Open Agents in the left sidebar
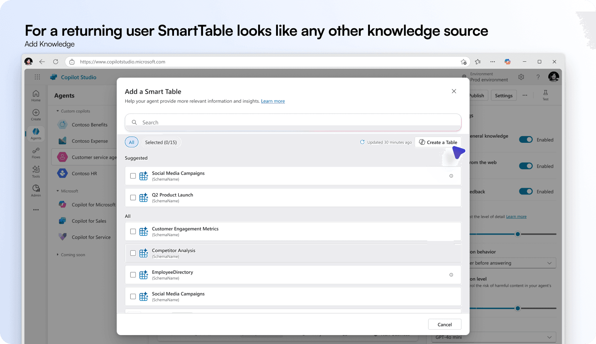Image resolution: width=596 pixels, height=344 pixels. pos(36,134)
